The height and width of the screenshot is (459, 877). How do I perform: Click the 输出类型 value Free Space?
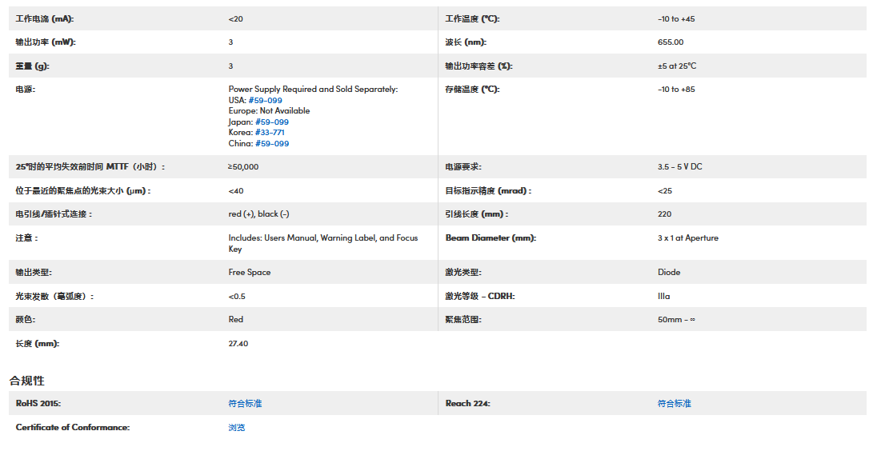[250, 273]
